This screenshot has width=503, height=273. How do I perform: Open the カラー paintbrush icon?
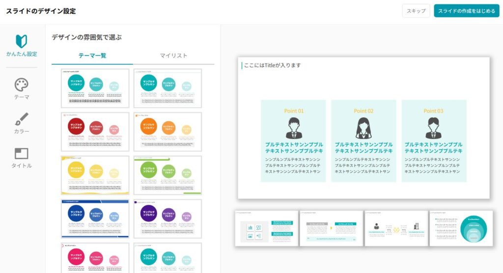click(21, 119)
